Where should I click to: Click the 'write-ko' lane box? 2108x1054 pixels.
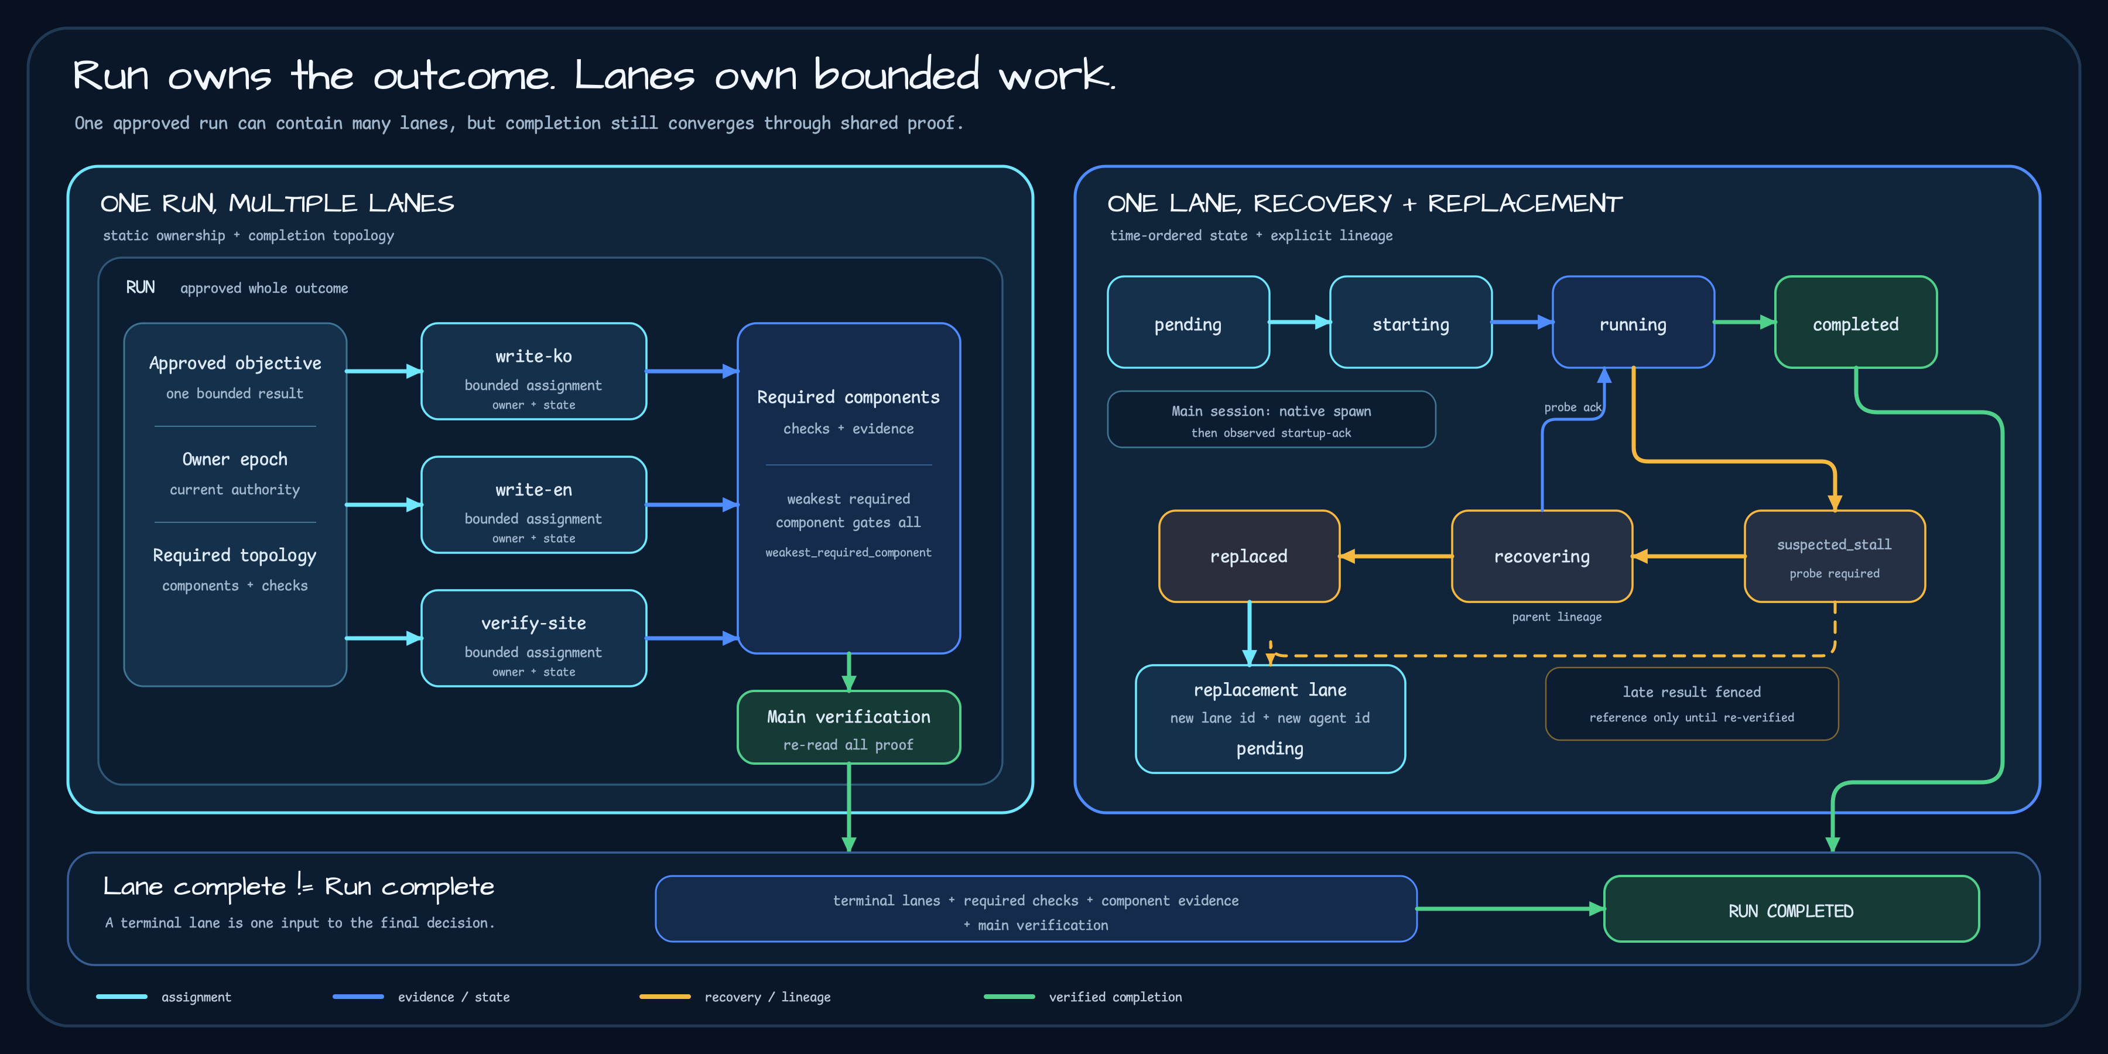(x=533, y=371)
